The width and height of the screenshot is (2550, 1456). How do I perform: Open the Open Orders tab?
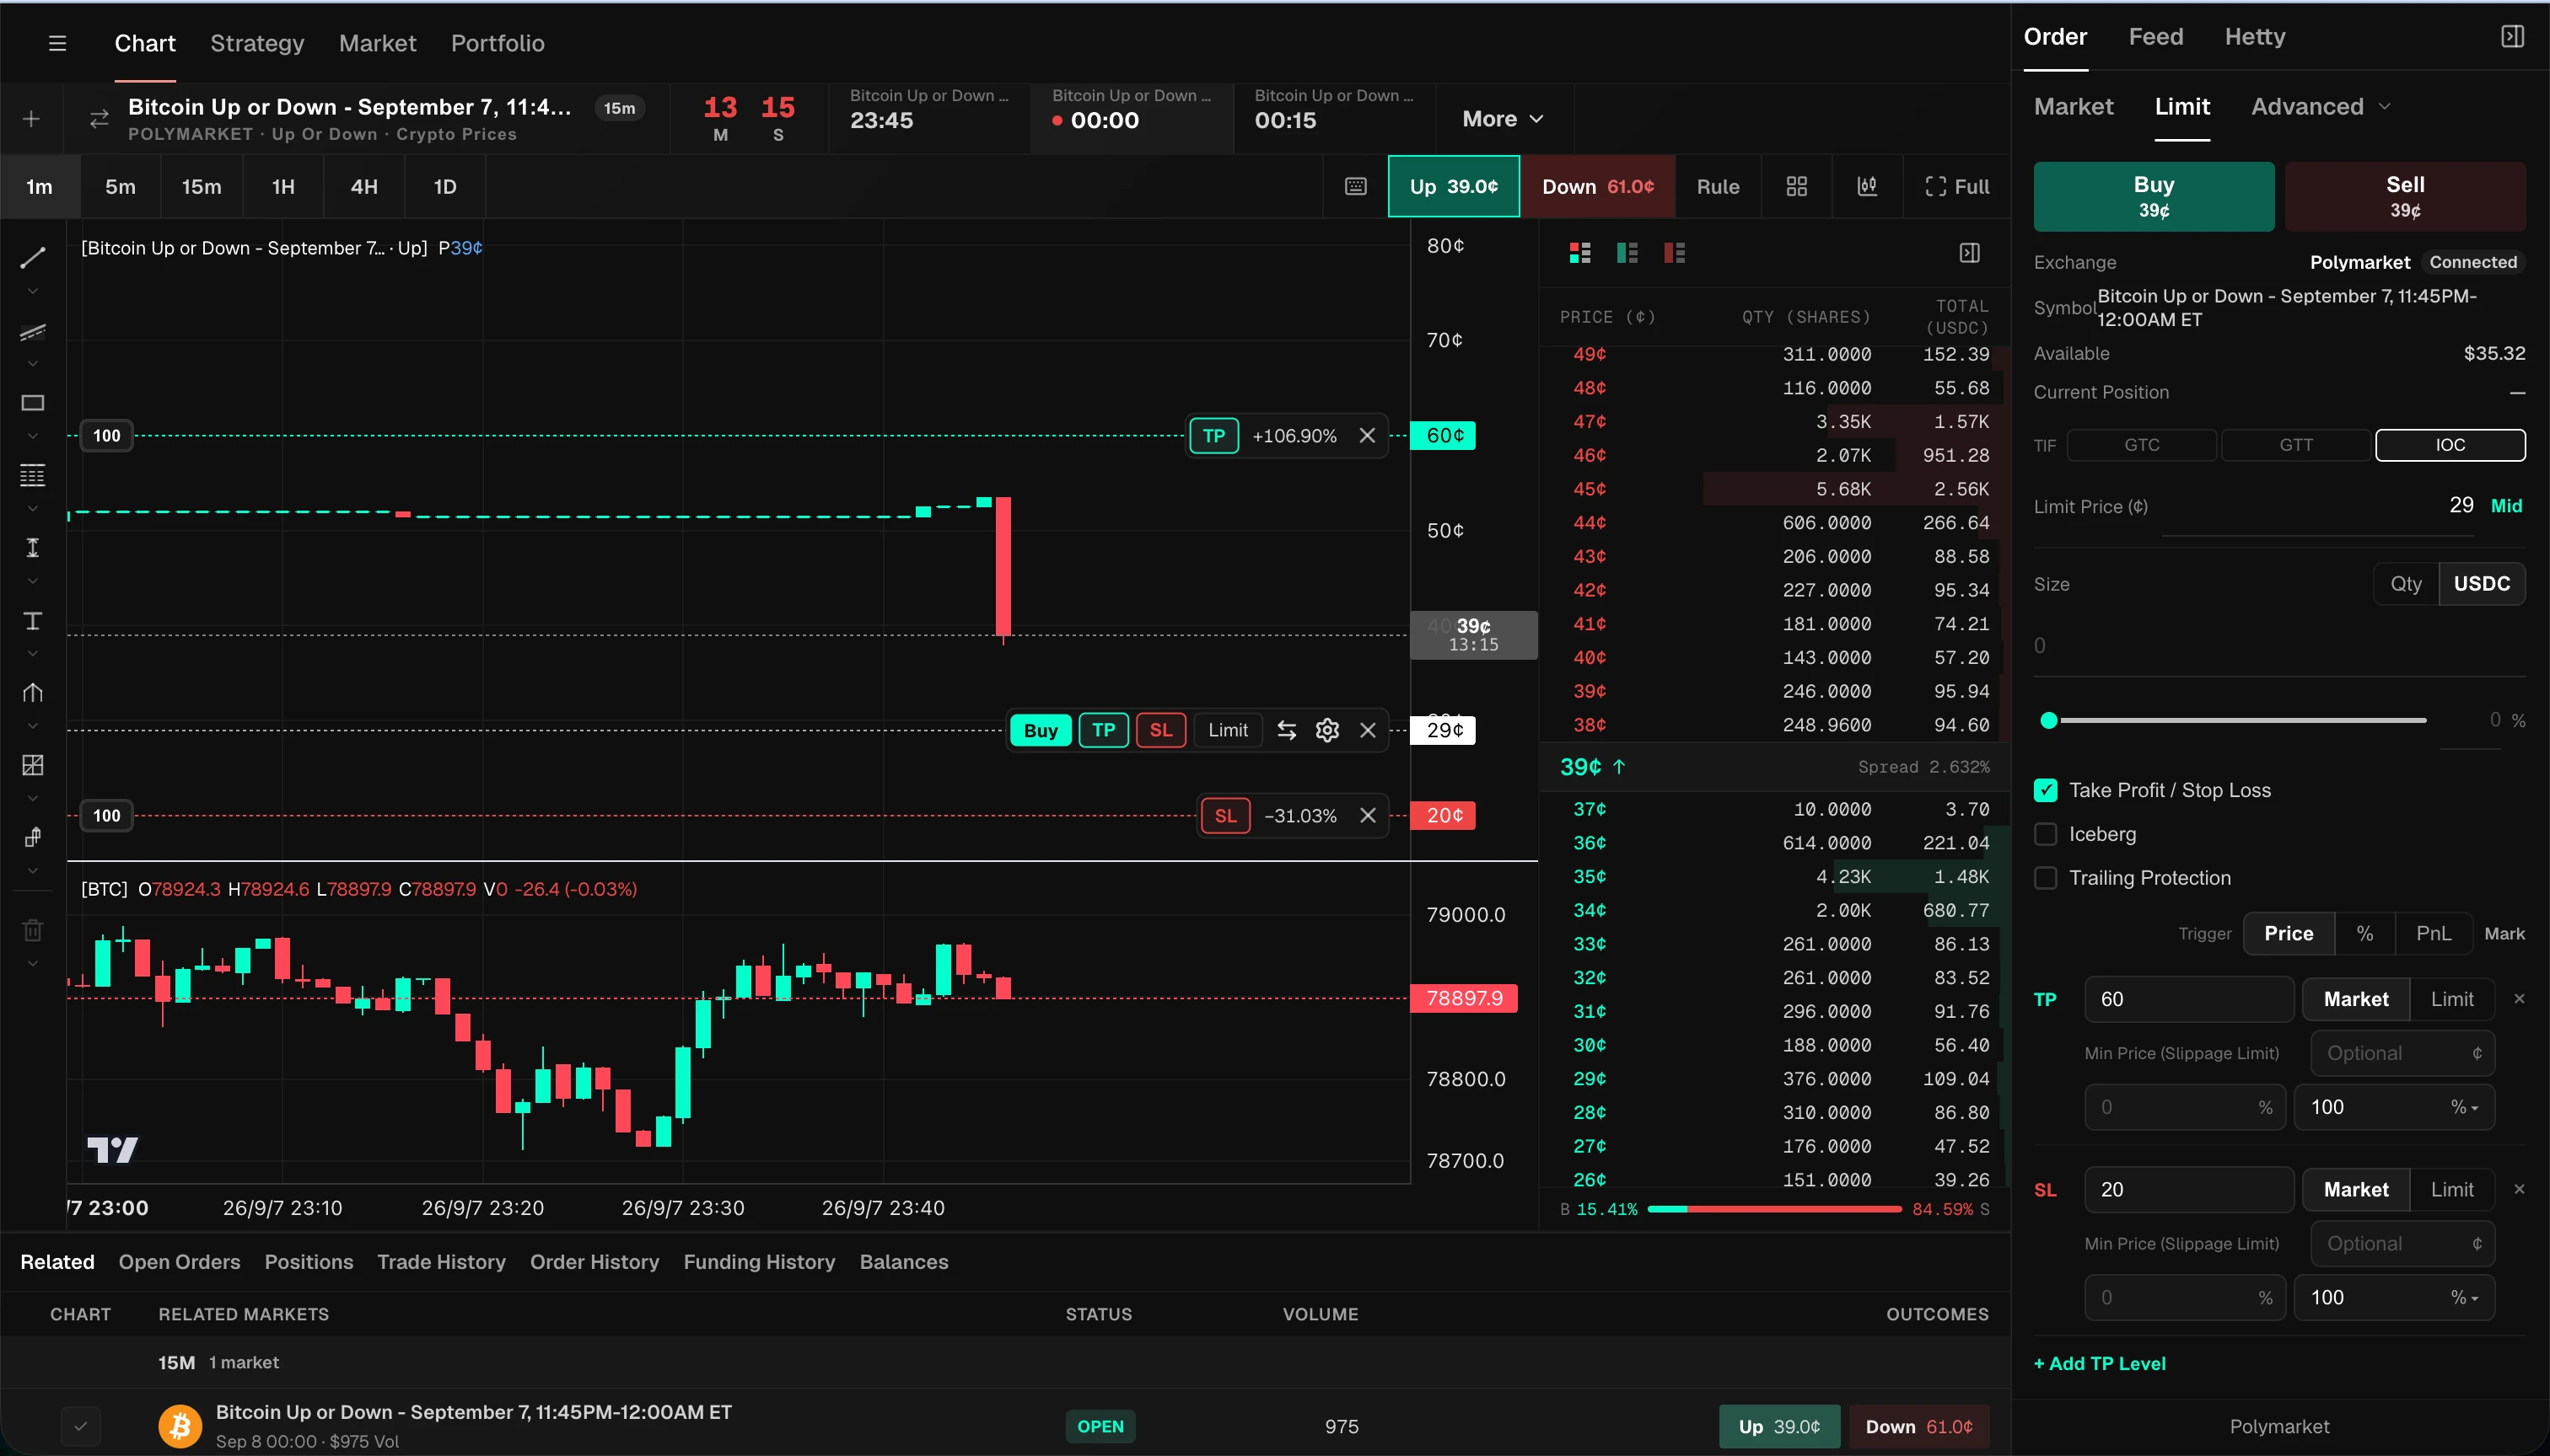click(x=179, y=1262)
